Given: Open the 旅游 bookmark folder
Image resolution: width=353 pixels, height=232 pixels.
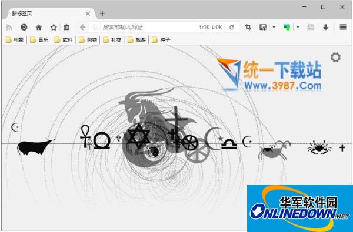Looking at the screenshot, I should [x=136, y=40].
